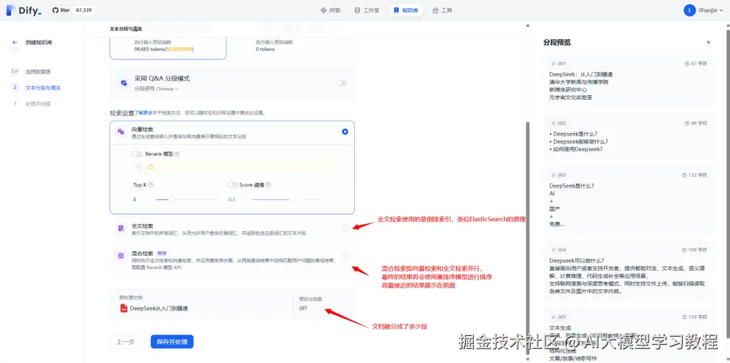Click segment # 004 tag
Screen dimensions: 730x363
[x=559, y=250]
